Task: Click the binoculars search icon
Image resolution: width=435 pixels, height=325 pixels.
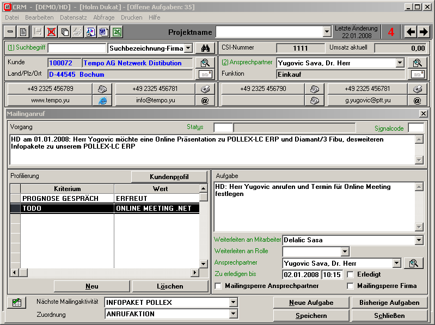Action: 205,48
